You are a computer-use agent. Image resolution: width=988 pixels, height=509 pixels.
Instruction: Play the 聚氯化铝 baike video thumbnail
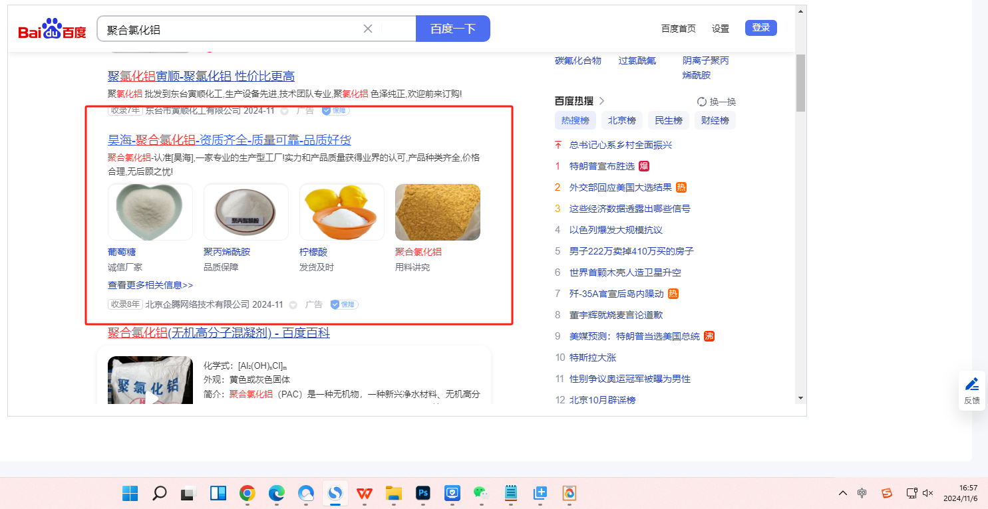[150, 381]
